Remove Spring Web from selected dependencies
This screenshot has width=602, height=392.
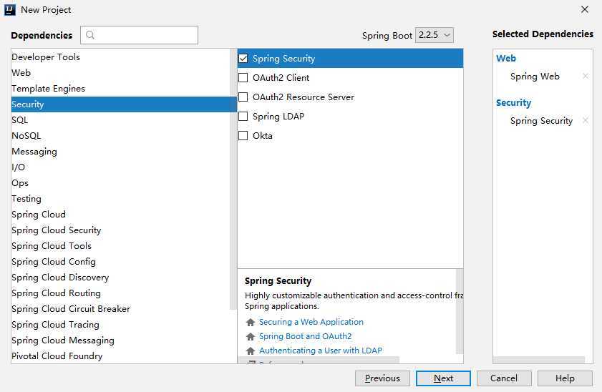click(x=585, y=76)
